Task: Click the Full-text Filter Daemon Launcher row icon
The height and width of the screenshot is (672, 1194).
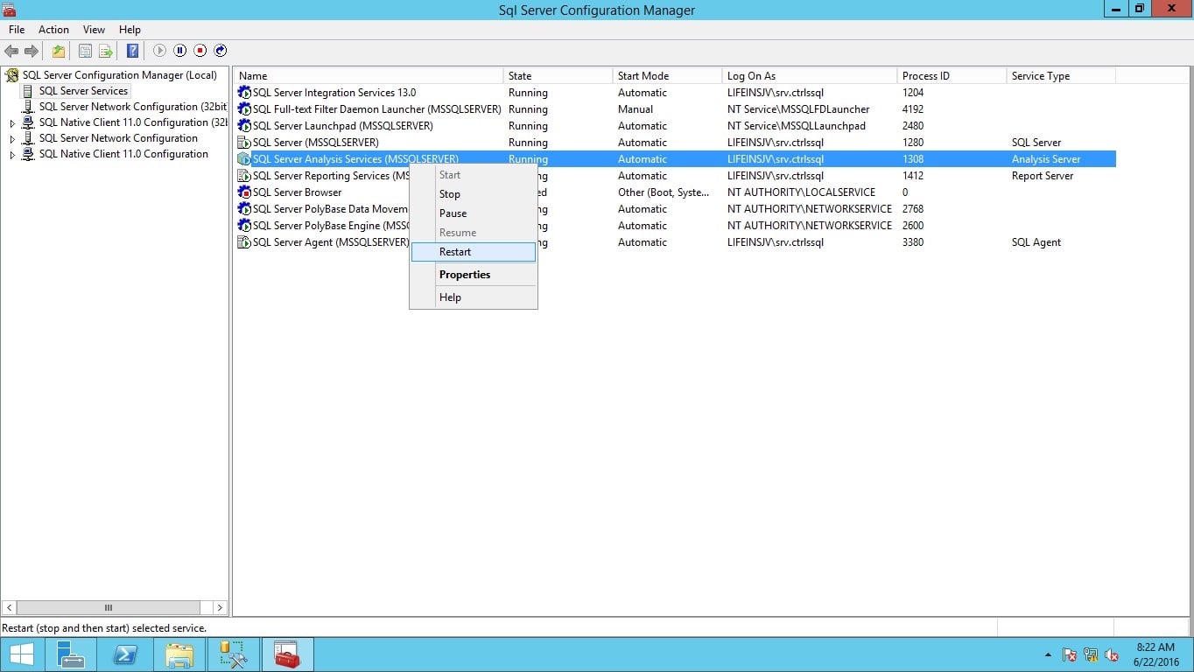Action: pos(244,109)
